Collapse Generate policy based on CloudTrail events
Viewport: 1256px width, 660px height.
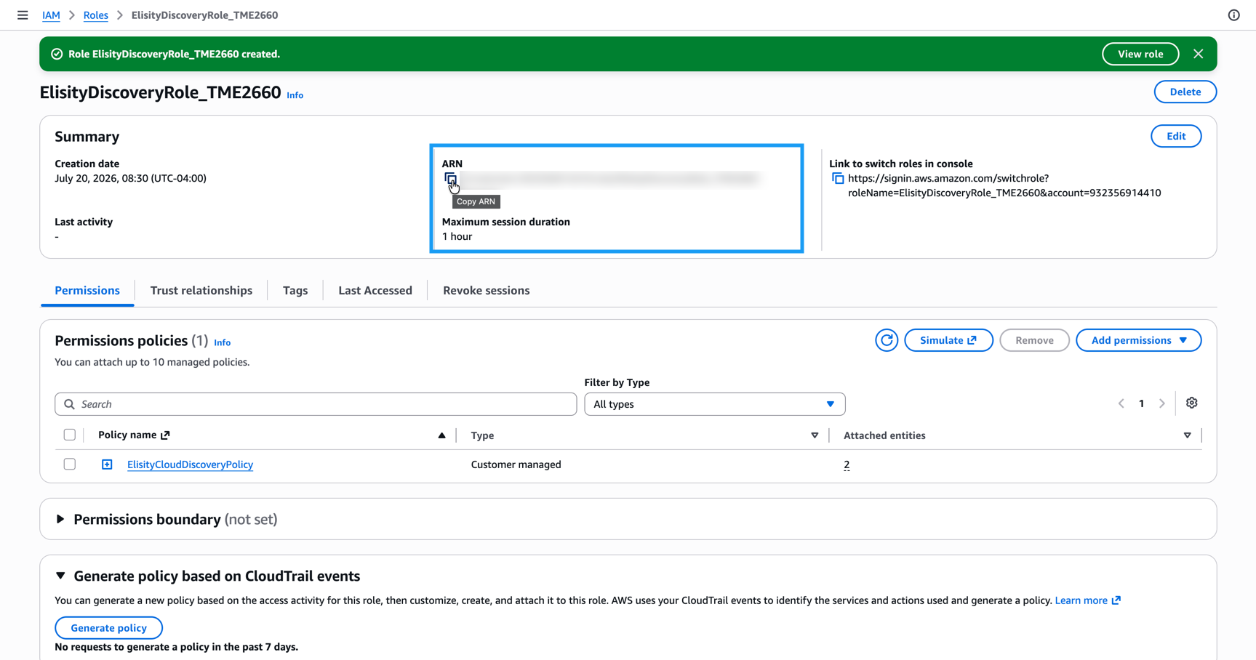pyautogui.click(x=60, y=576)
